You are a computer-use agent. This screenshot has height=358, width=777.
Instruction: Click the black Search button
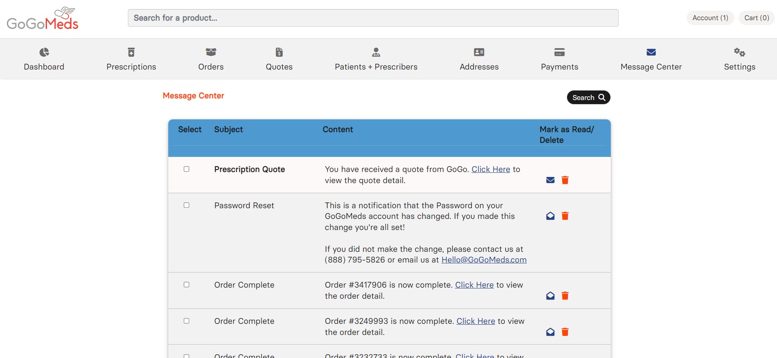coord(589,98)
